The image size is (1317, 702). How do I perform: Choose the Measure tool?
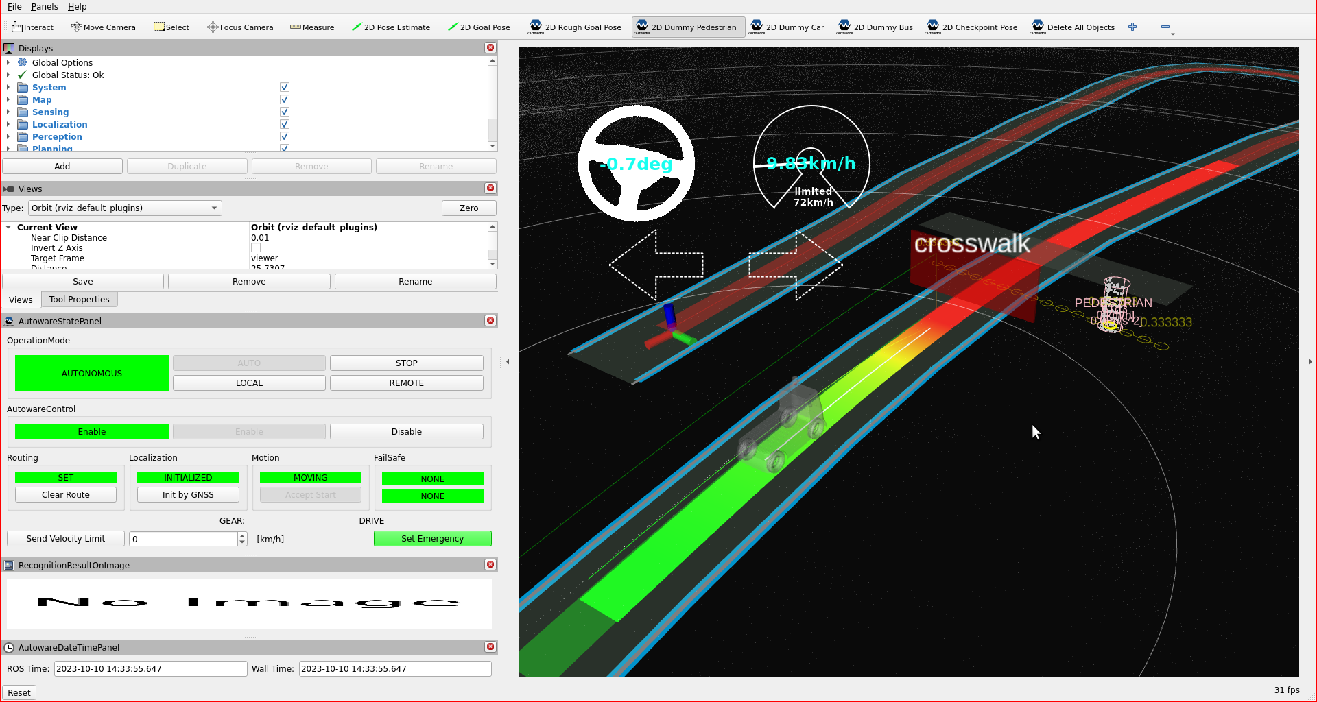pos(312,27)
